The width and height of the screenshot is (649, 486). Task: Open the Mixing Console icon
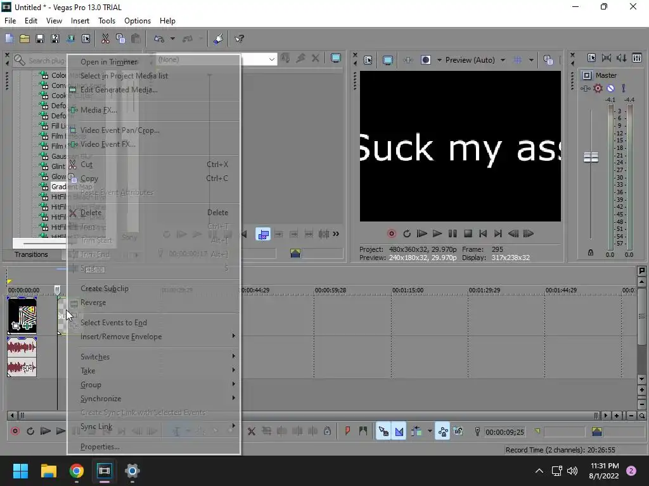click(637, 58)
